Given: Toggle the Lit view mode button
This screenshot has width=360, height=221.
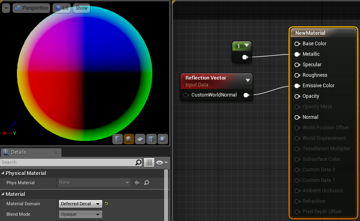Looking at the screenshot, I should point(61,8).
